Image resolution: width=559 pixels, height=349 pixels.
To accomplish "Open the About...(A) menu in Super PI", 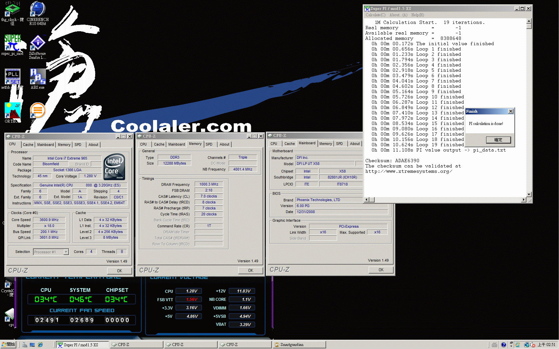I will coord(398,15).
